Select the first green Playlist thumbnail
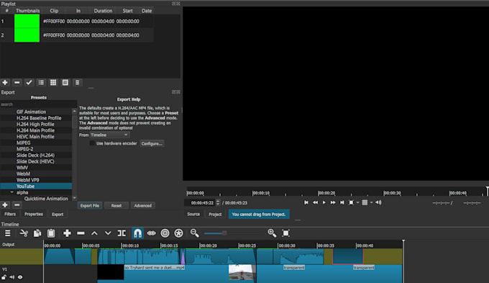The image size is (489, 283). tap(27, 21)
